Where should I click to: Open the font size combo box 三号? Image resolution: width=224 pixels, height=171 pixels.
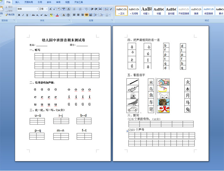tap(43, 9)
